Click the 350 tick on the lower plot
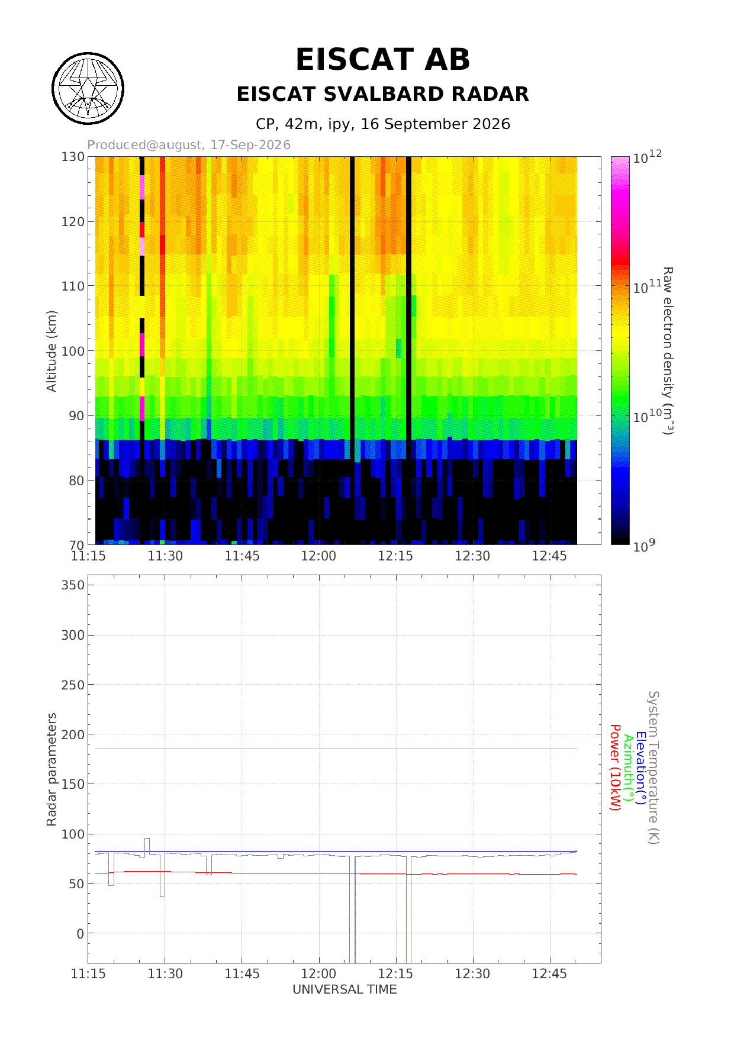This screenshot has width=734, height=1038. pos(73,585)
